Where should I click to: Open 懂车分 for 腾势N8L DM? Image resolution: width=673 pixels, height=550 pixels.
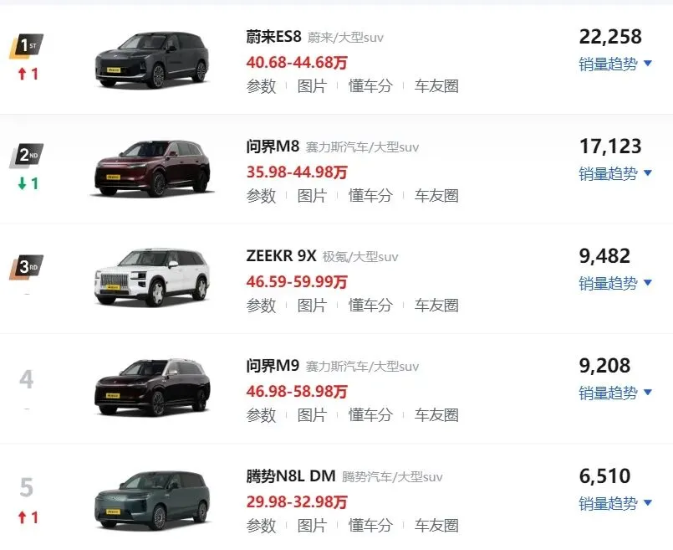370,525
